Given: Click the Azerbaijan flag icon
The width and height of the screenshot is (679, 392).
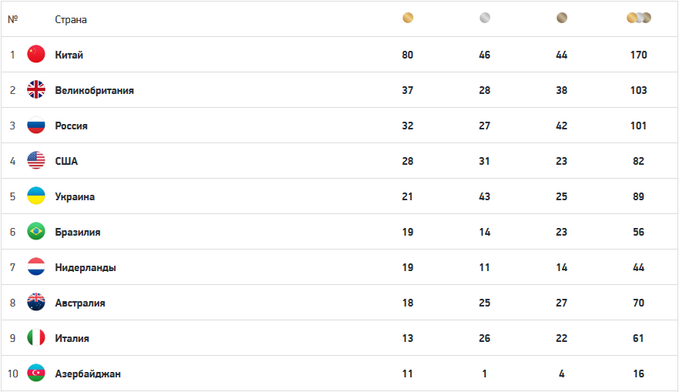Looking at the screenshot, I should click(36, 374).
